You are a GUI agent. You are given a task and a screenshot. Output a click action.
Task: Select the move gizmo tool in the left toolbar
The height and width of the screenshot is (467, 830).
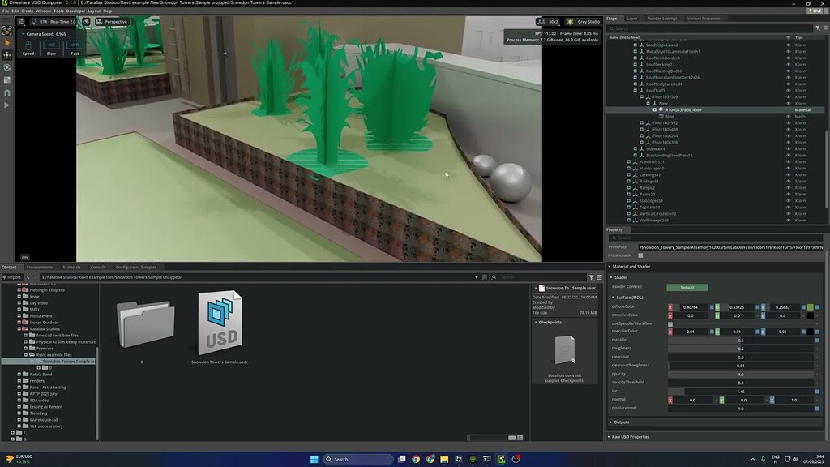pos(6,56)
